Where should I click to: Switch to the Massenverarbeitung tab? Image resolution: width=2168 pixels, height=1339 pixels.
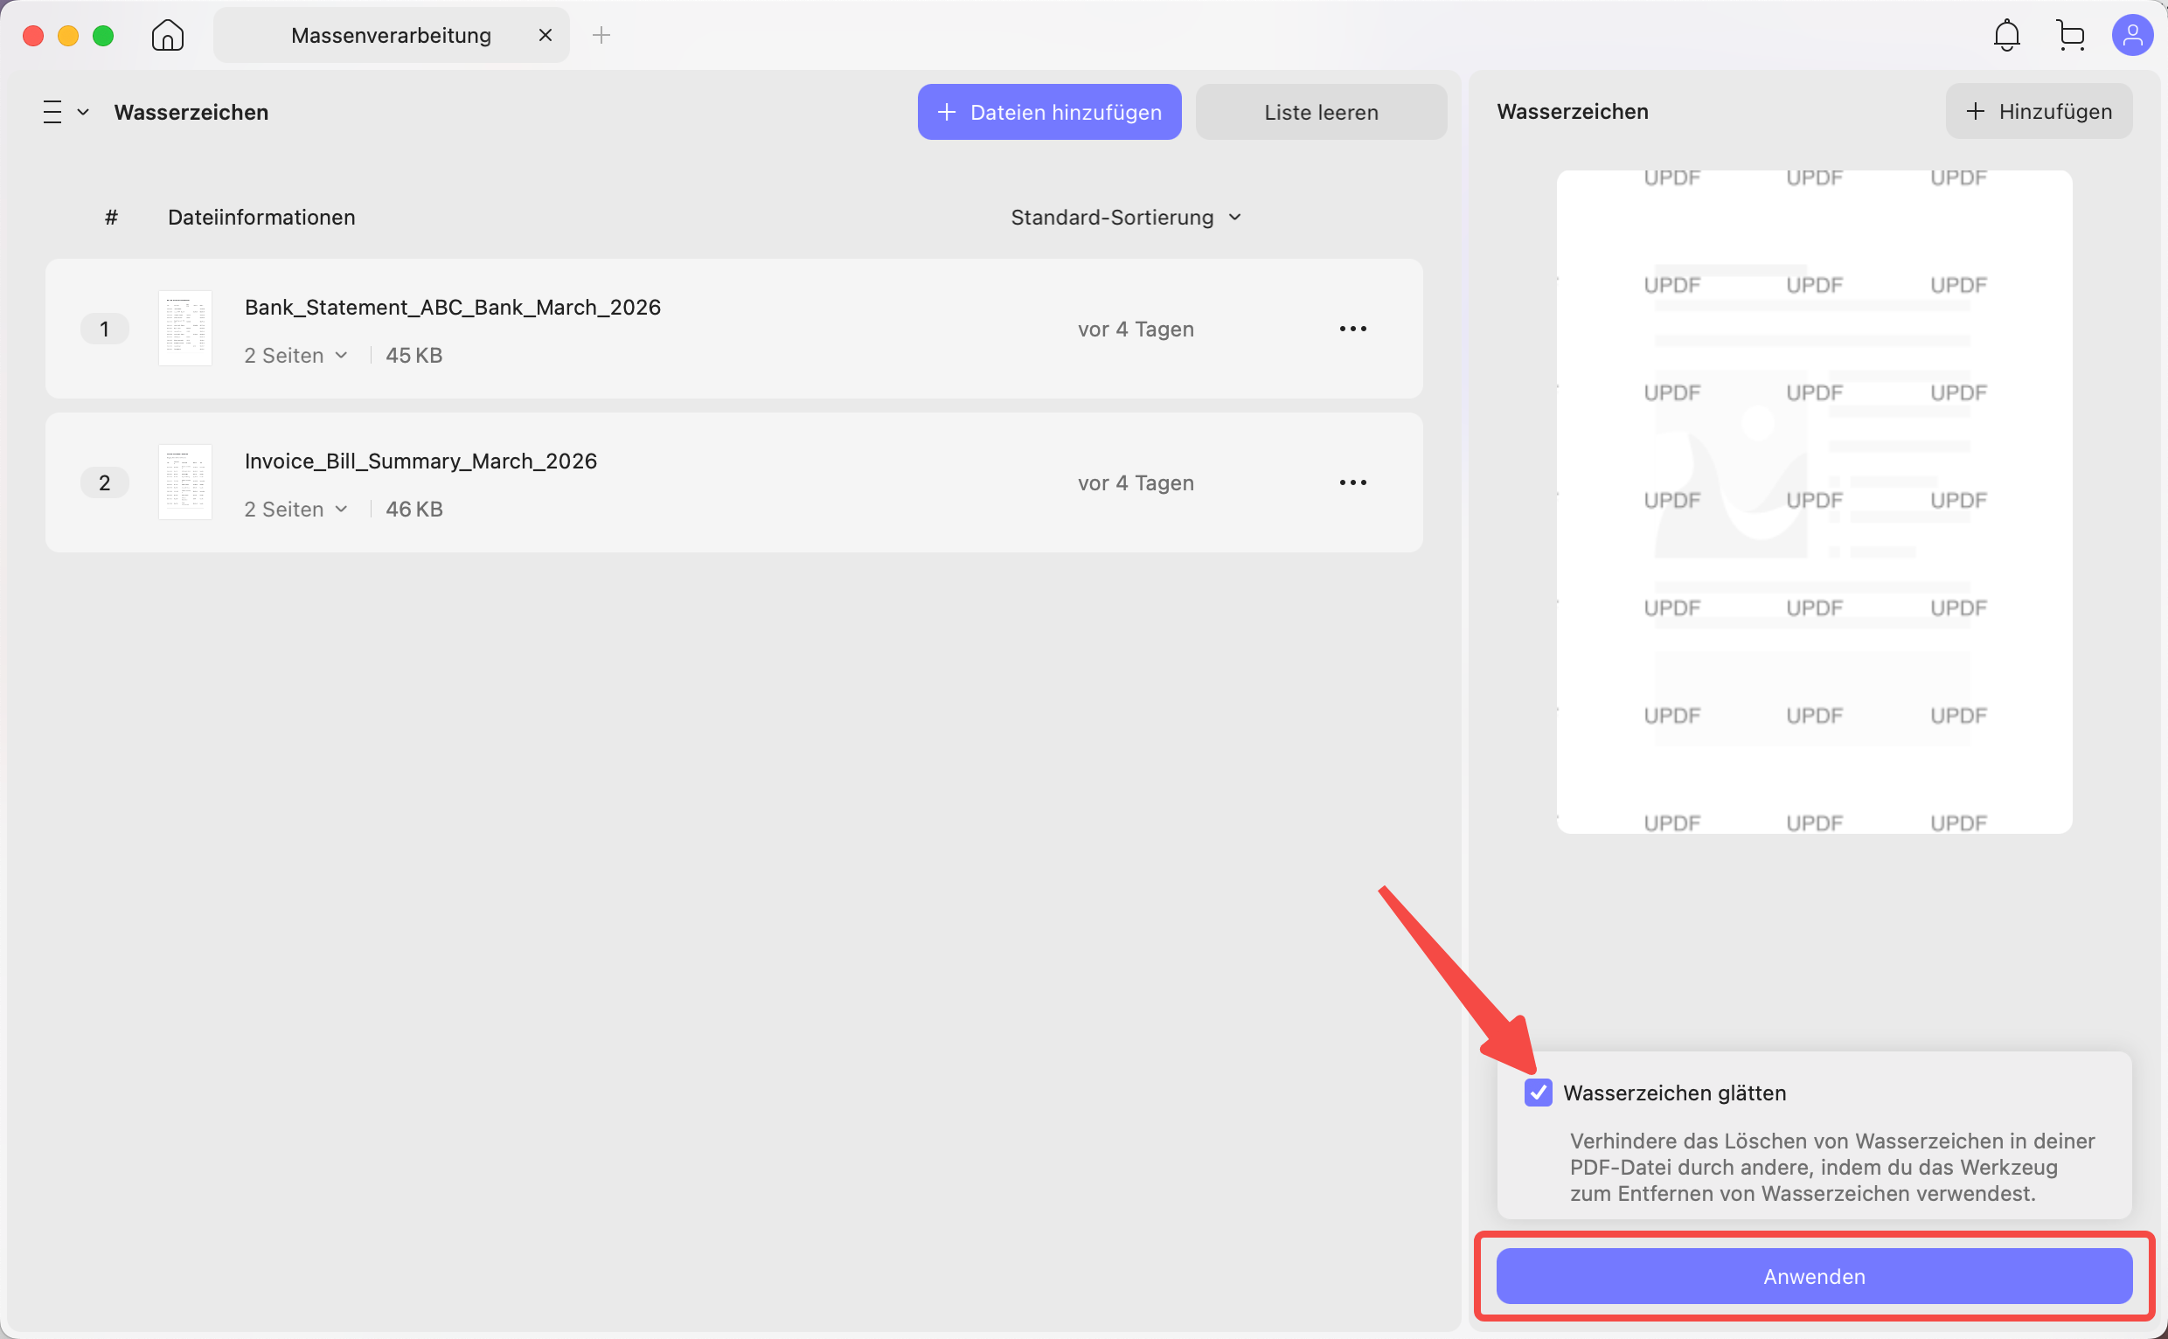pos(391,36)
